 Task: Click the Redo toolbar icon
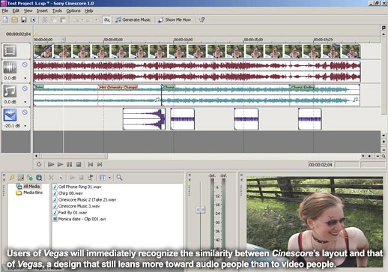[x=89, y=19]
